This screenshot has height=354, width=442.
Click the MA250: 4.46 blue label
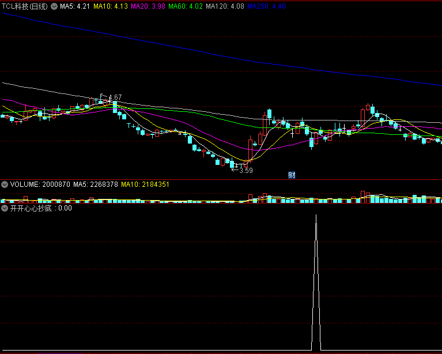[266, 6]
